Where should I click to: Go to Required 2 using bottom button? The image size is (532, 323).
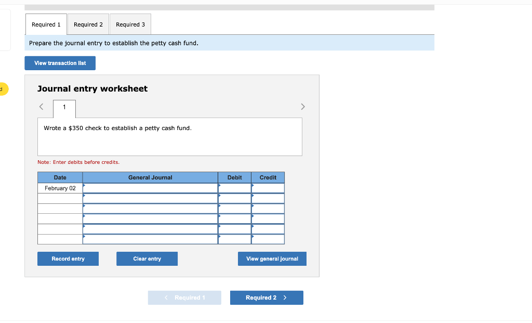[267, 298]
